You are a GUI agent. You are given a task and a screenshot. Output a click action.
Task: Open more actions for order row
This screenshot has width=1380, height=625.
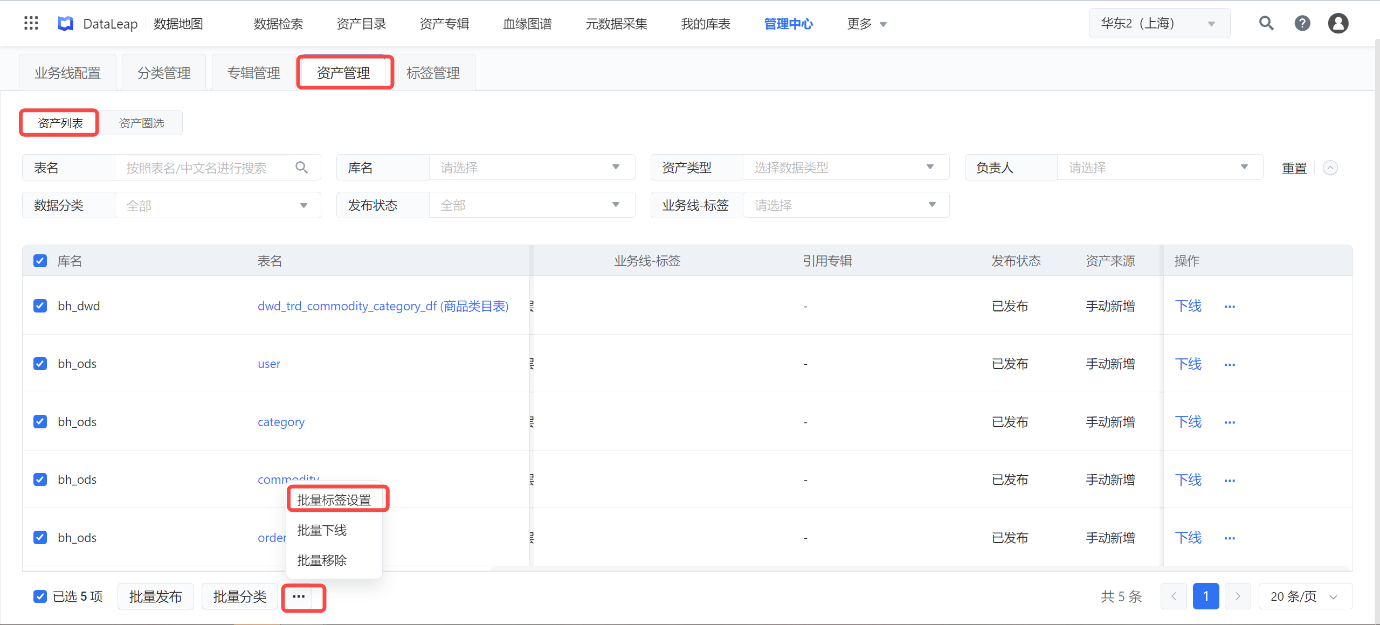pos(1230,538)
